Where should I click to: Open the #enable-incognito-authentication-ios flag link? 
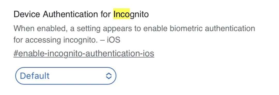click(x=84, y=54)
